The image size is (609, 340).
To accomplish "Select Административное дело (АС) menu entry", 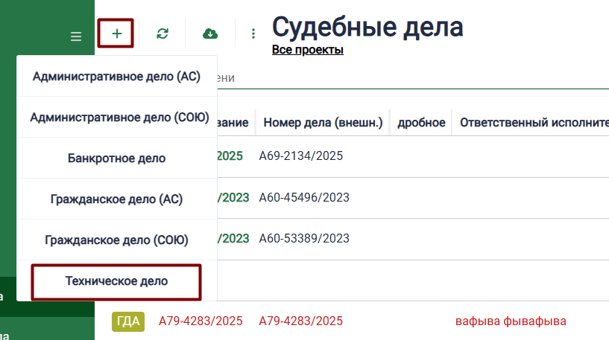I will 116,77.
